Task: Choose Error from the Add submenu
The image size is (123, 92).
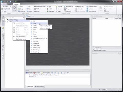Action: (39, 34)
